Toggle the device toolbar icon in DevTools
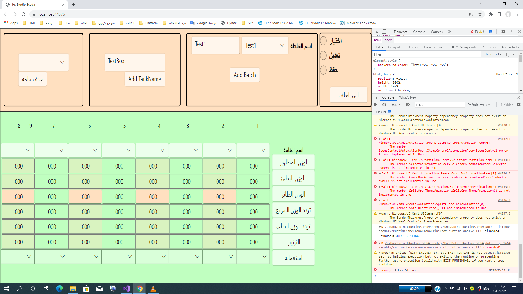523x294 pixels. [x=384, y=32]
